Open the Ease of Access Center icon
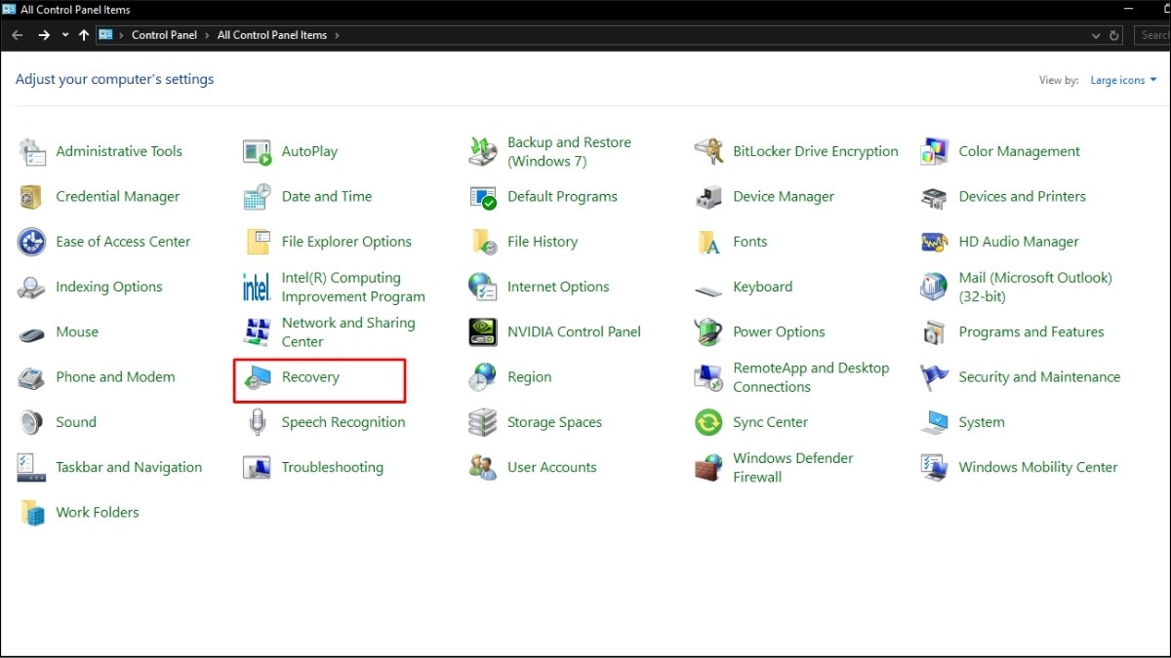The height and width of the screenshot is (658, 1171). coord(32,242)
